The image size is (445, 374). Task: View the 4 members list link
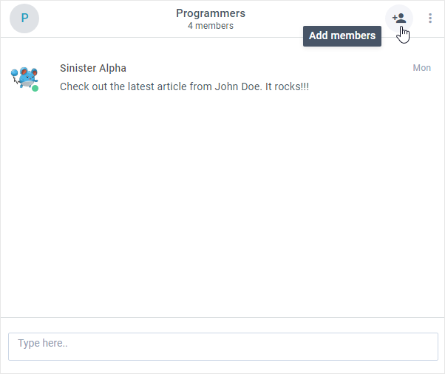[x=211, y=26]
